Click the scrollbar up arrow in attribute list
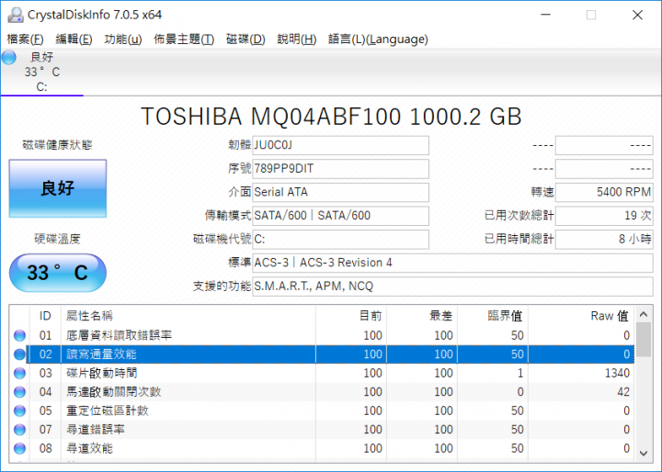The height and width of the screenshot is (472, 662). click(x=644, y=314)
